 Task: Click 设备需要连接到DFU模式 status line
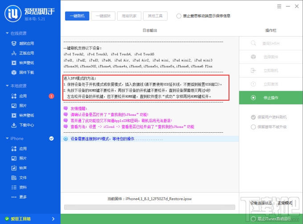click(x=150, y=139)
